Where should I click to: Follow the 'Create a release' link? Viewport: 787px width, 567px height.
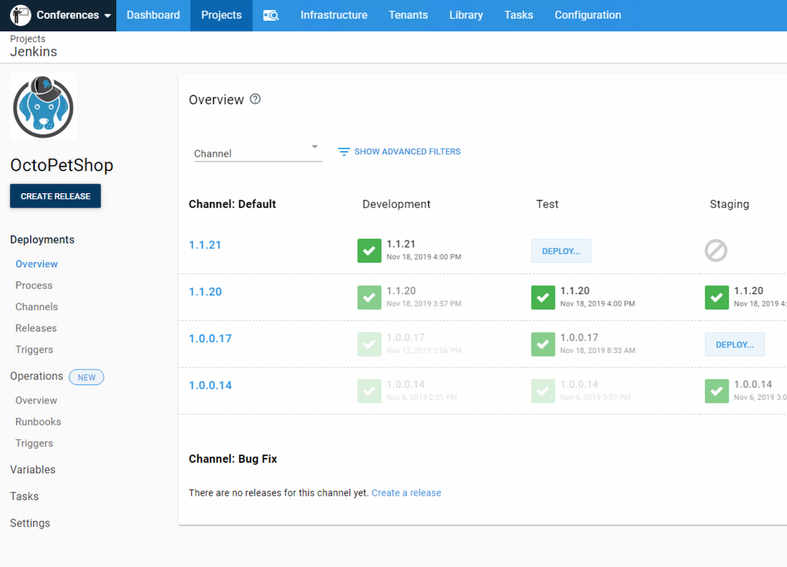point(406,493)
